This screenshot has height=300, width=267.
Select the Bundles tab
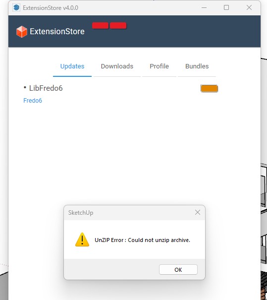coord(197,66)
